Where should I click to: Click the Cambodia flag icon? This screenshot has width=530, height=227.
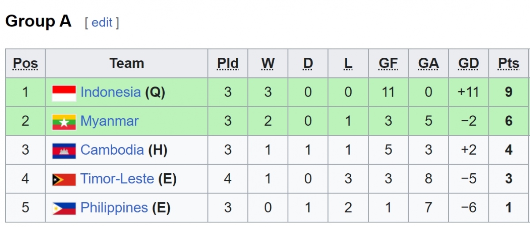(64, 151)
